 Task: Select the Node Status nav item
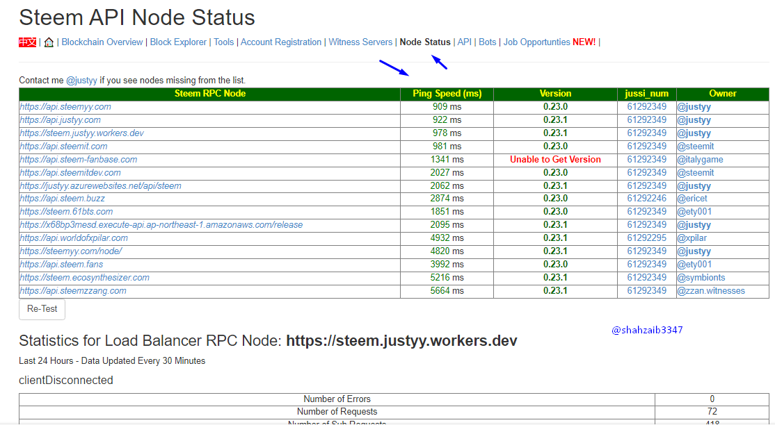coord(425,42)
